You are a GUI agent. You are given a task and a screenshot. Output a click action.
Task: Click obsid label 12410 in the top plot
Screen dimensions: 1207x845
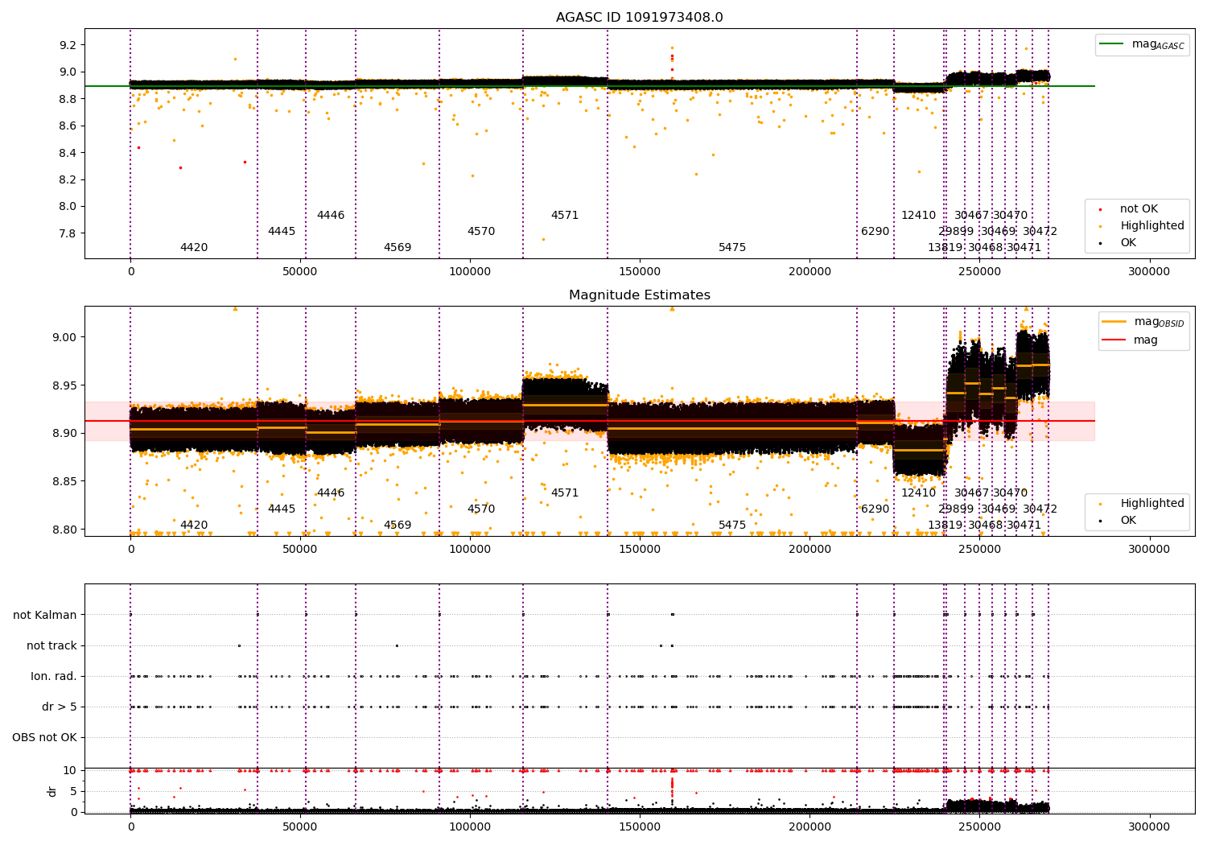(x=919, y=216)
